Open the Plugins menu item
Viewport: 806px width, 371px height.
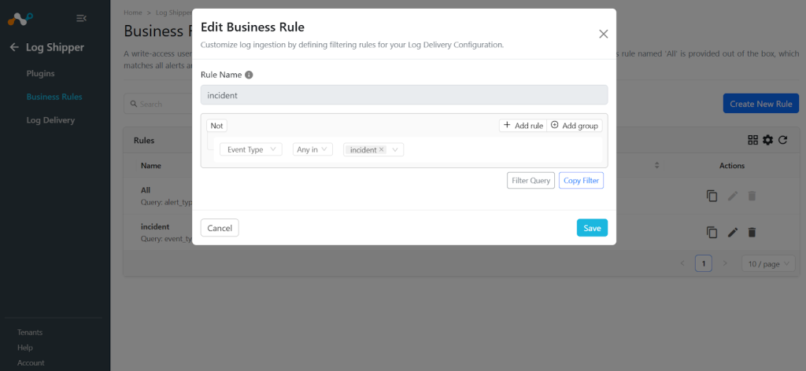[x=41, y=73]
